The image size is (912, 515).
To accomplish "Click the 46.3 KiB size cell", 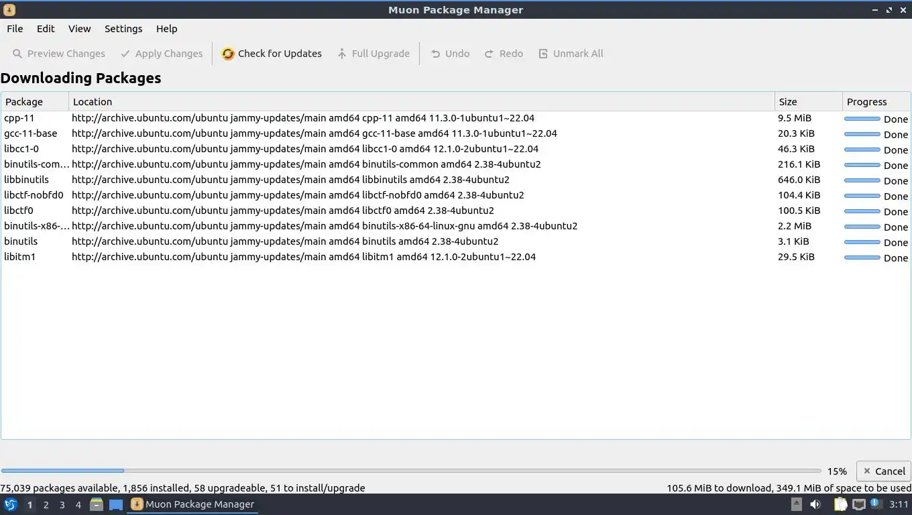I will point(796,149).
